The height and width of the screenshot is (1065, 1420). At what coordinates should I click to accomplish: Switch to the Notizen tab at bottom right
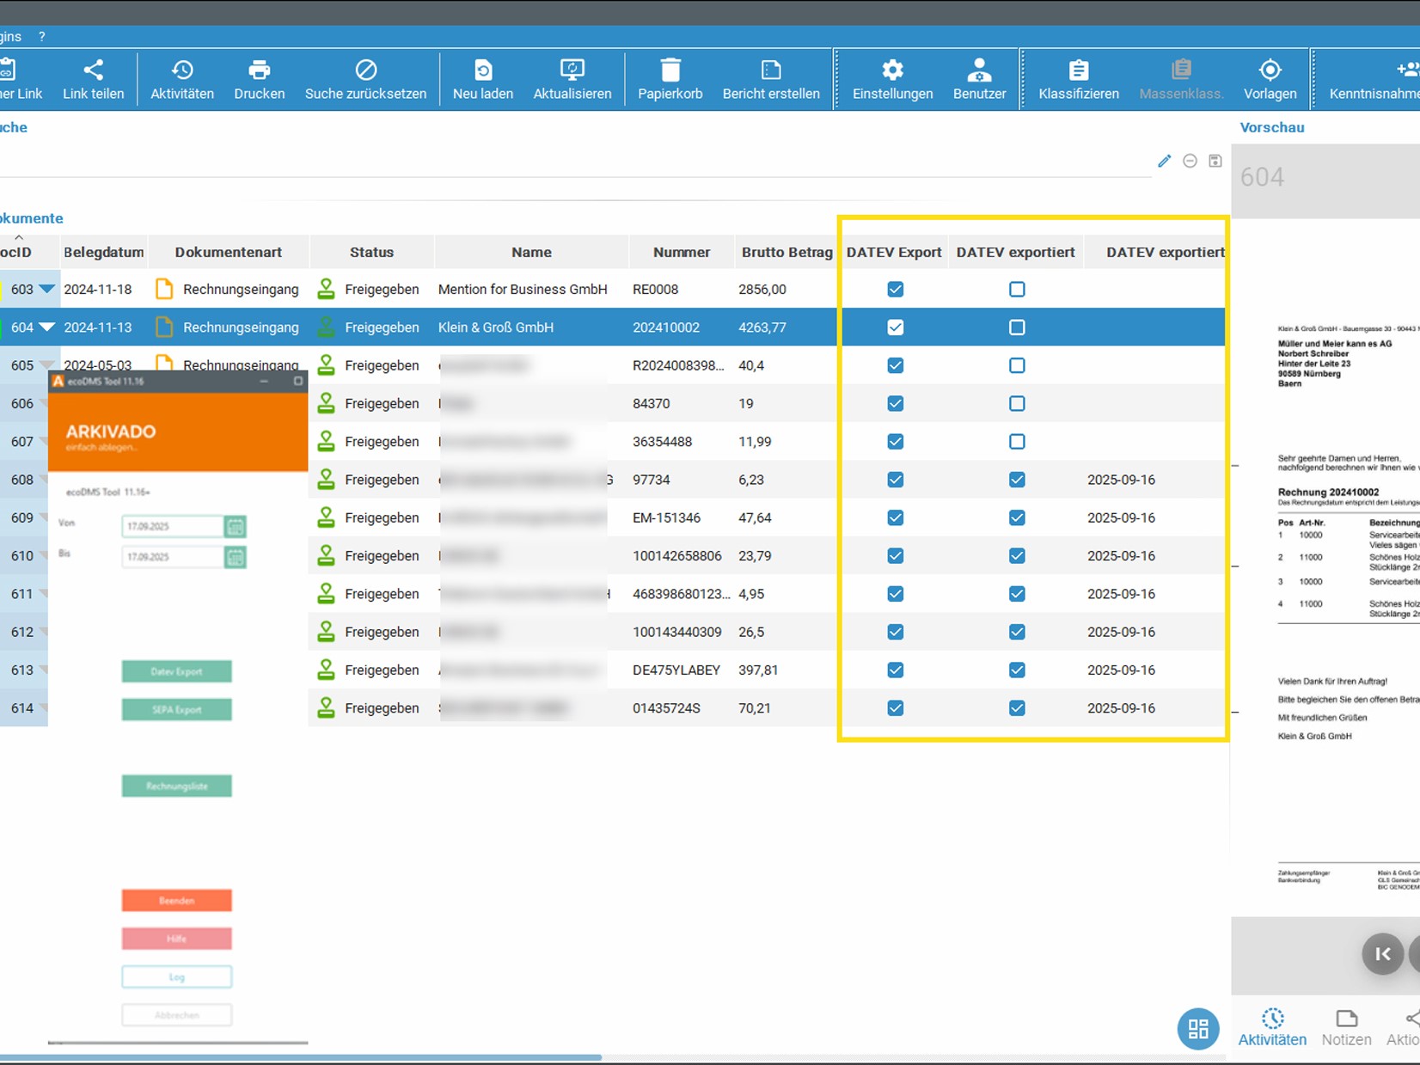pyautogui.click(x=1346, y=1027)
